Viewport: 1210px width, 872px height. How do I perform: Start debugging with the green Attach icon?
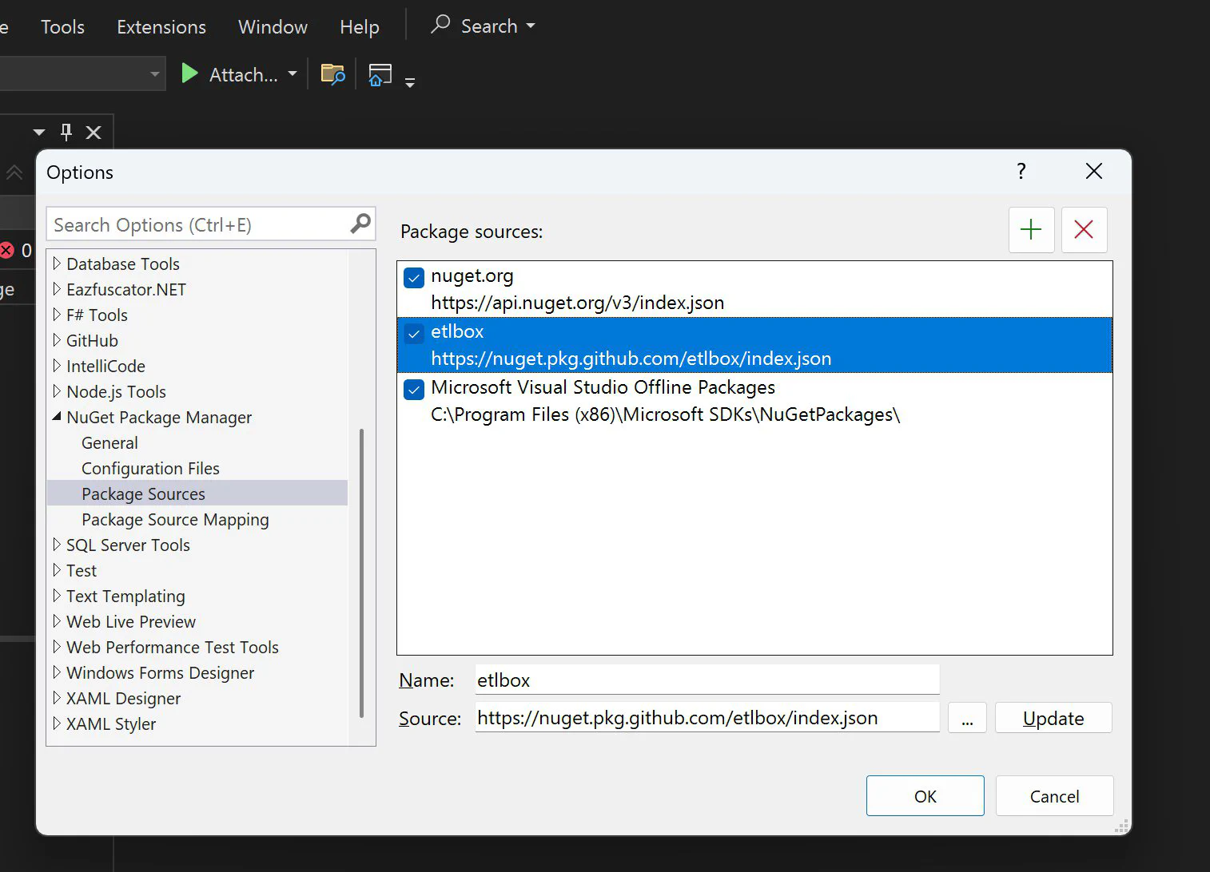tap(189, 73)
